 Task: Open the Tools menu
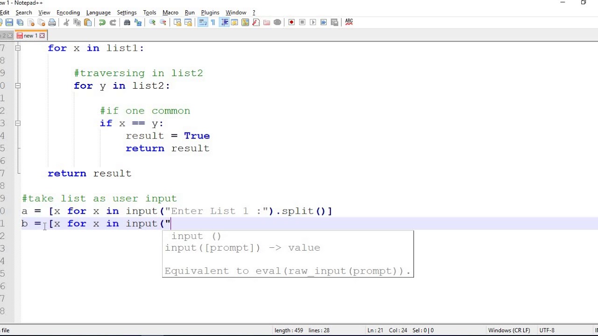click(149, 13)
